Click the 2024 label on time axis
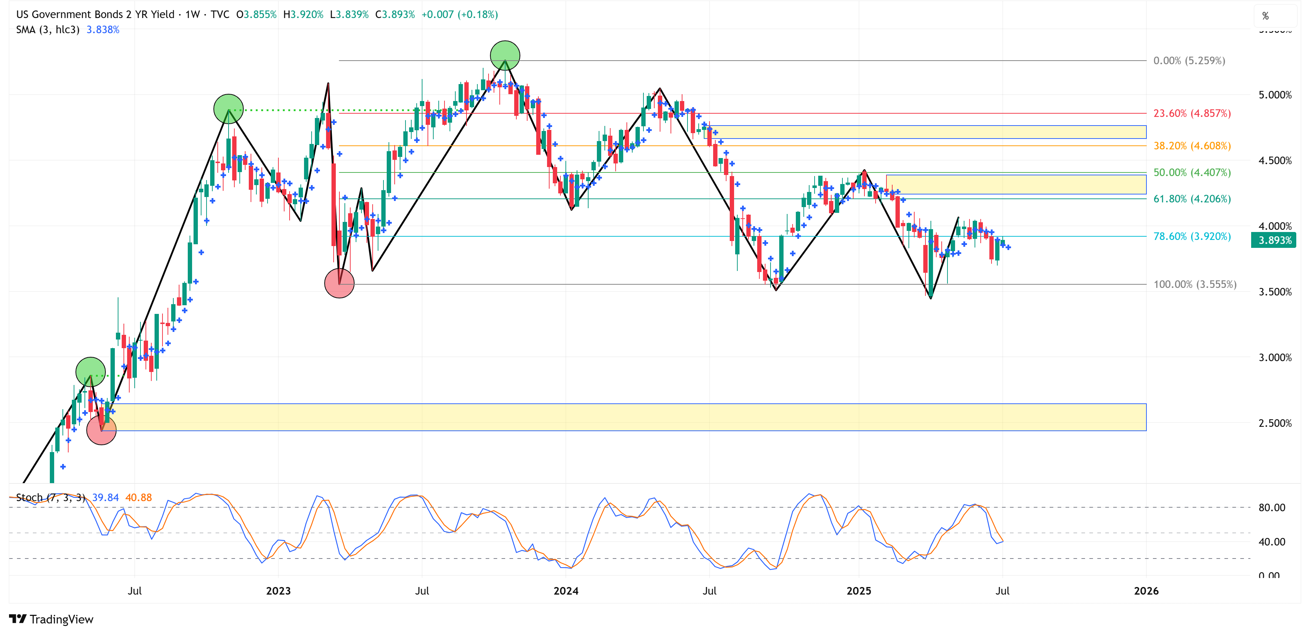The height and width of the screenshot is (635, 1310). 565,591
